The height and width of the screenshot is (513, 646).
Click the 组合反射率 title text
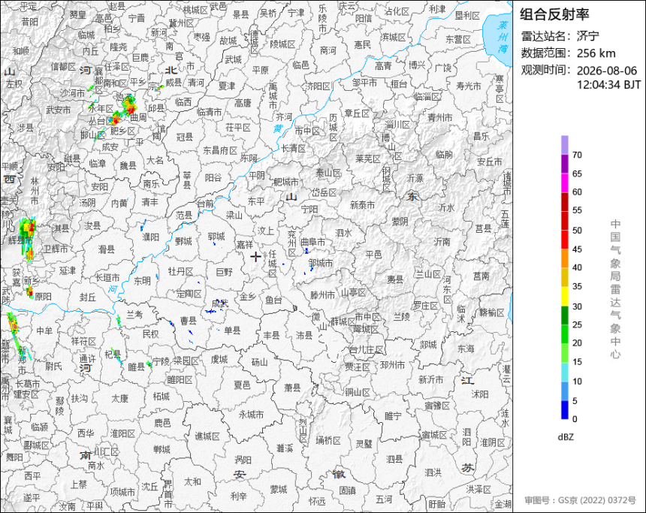click(x=554, y=14)
